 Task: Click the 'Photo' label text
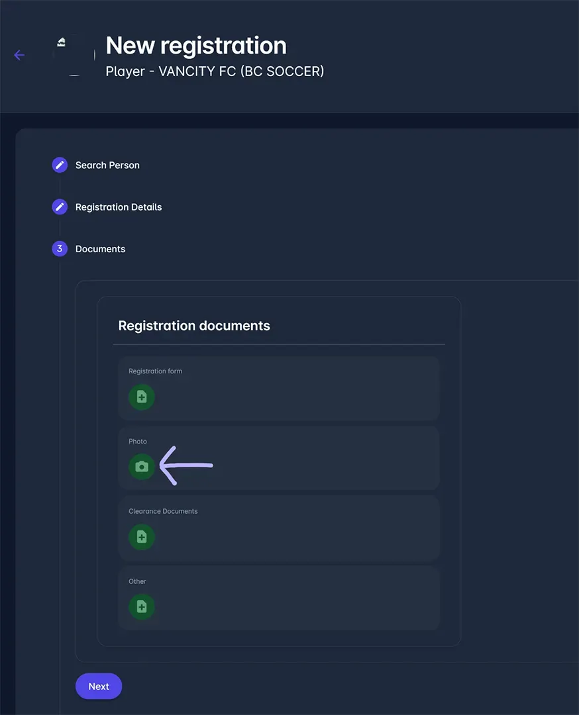click(138, 442)
